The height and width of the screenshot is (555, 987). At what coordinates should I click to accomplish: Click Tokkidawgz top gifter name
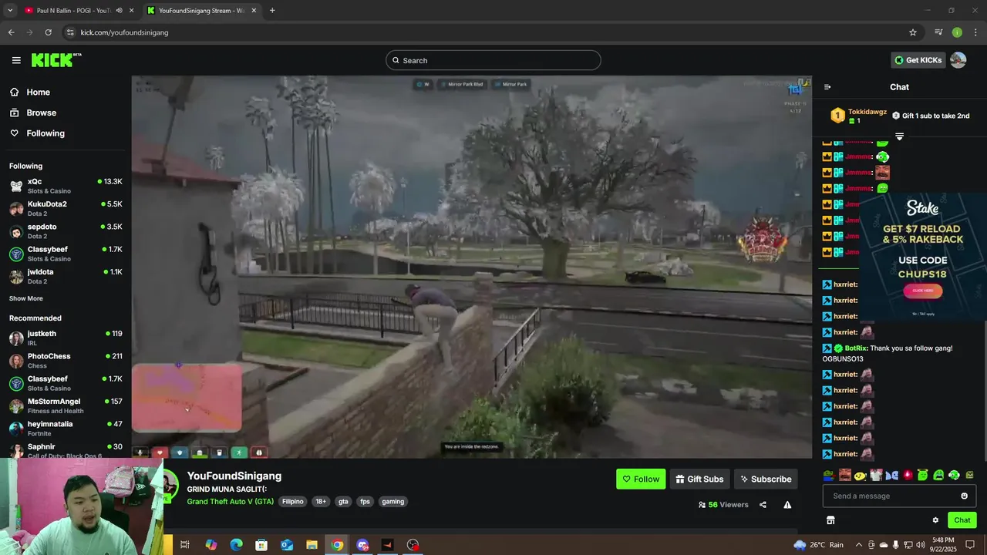pos(867,112)
